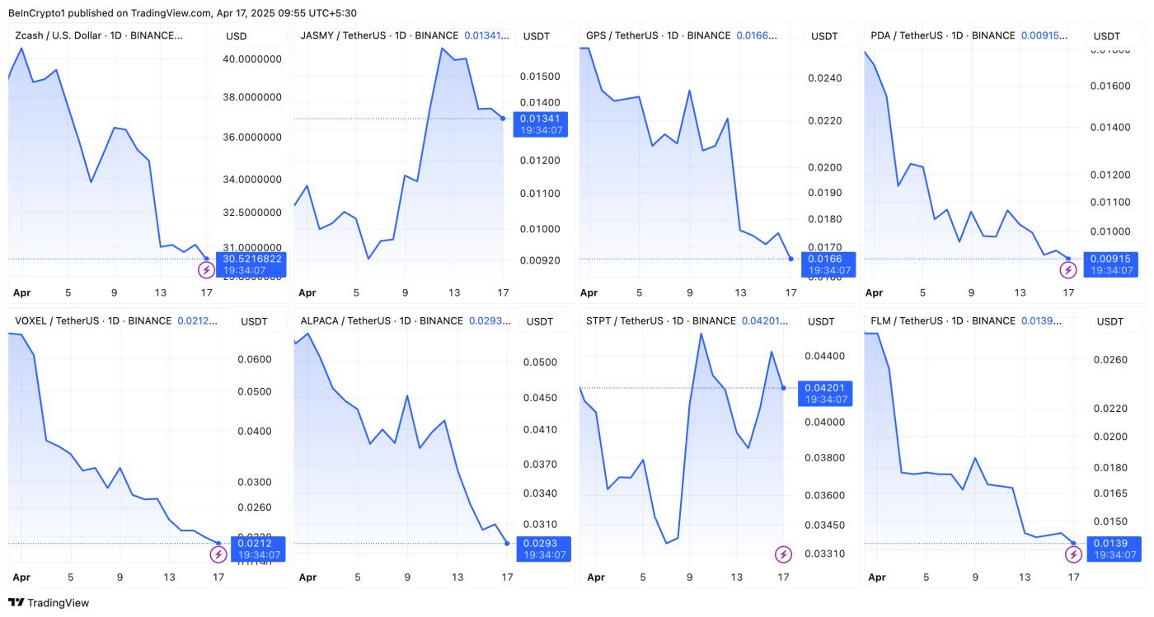
Task: Click the lightning icon on the VOXEL chart
Action: (218, 554)
